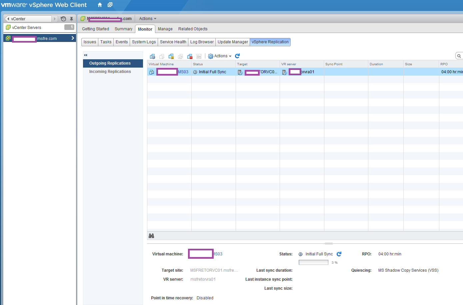Go to the vSphere Home page icon

pos(100,5)
